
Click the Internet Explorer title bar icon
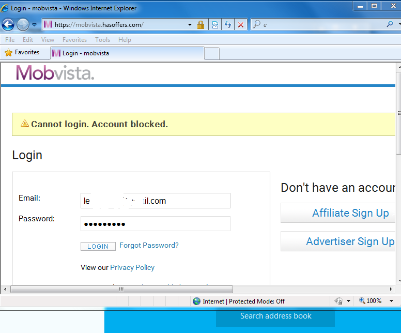(5, 8)
